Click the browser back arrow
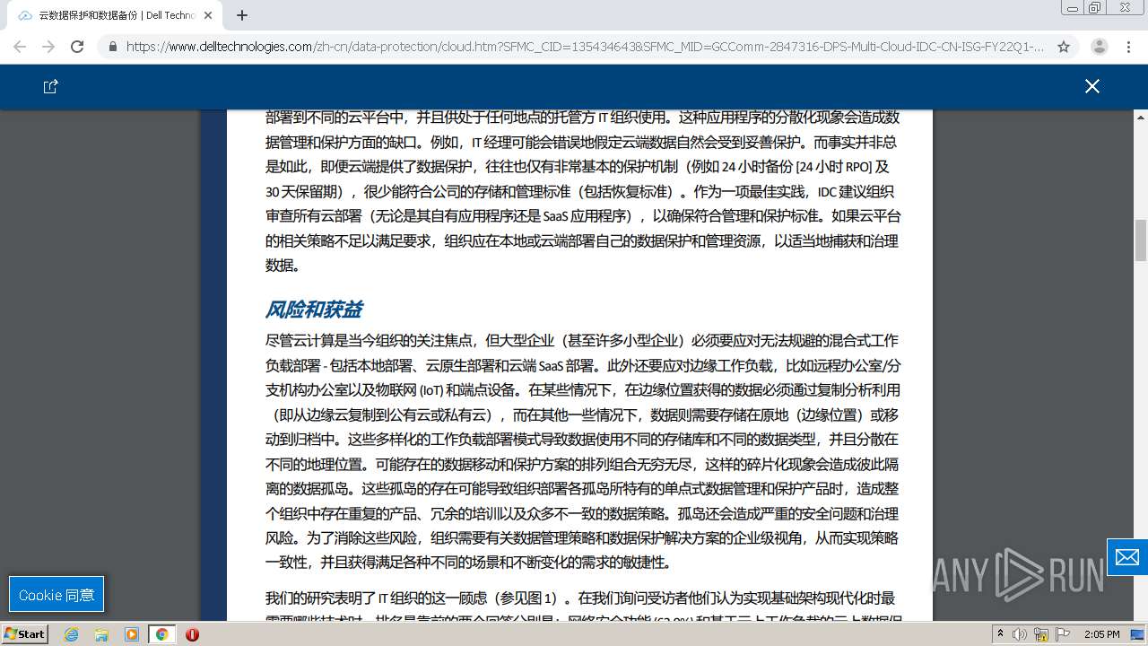This screenshot has width=1148, height=646. pos(20,47)
